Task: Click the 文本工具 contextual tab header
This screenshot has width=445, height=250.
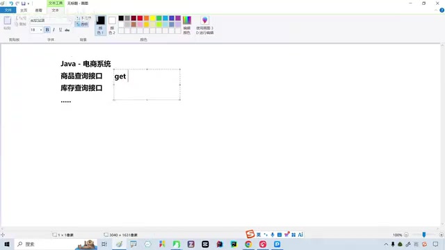Action: [56, 3]
